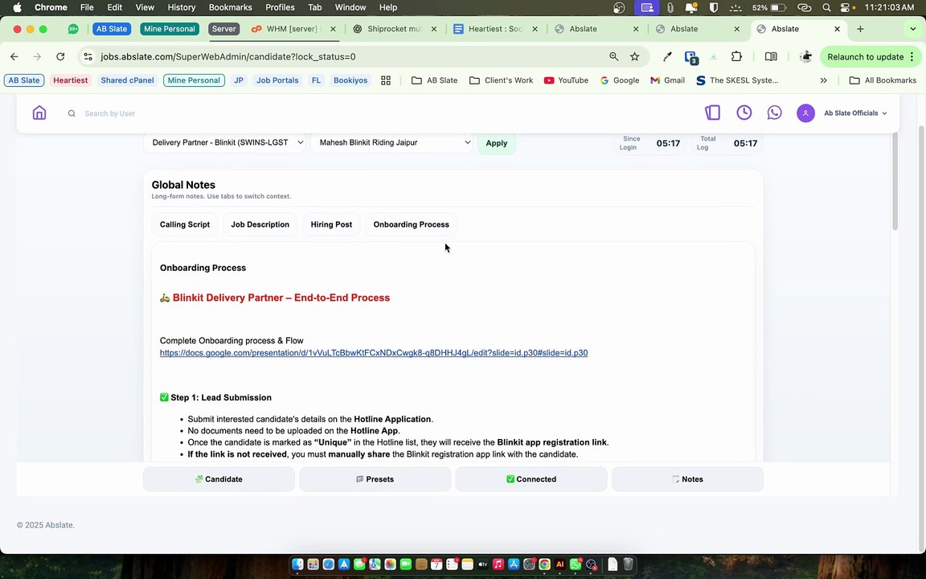Viewport: 926px width, 579px height.
Task: Click Relaunch to update button
Action: pyautogui.click(x=865, y=57)
